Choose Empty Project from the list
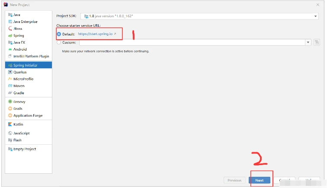Viewport: 327px width, 188px height. (25, 149)
